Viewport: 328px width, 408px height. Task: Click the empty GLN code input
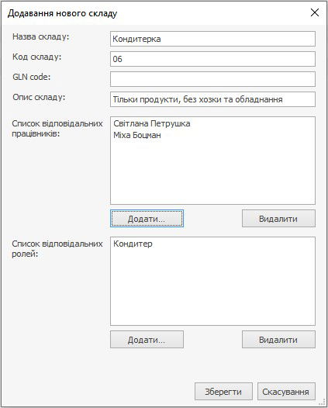pos(212,79)
